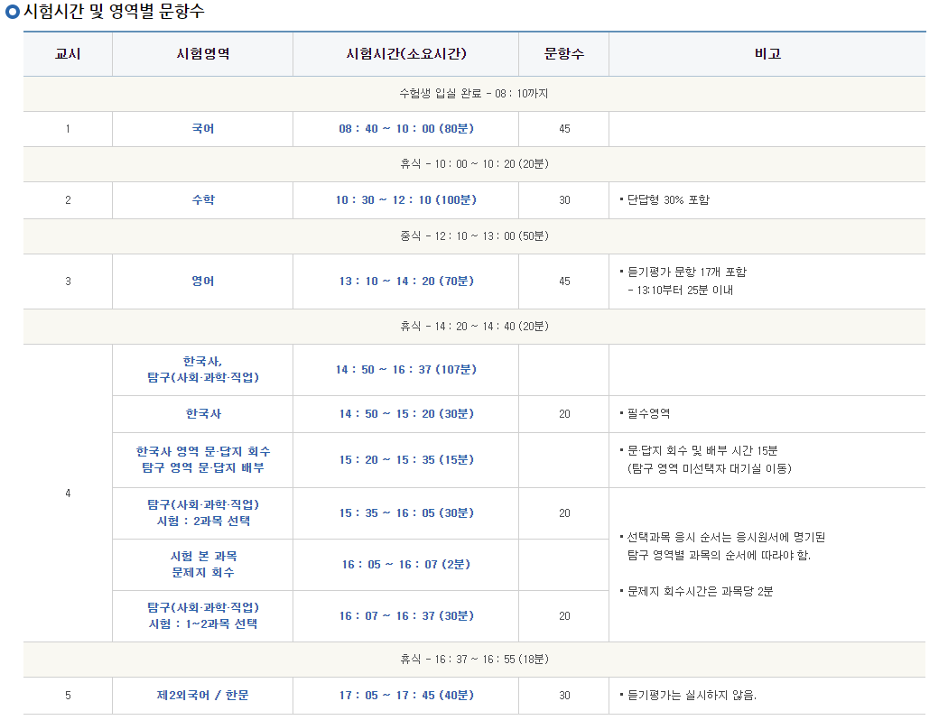Click the '시험영역' column header
The width and height of the screenshot is (948, 720).
202,54
